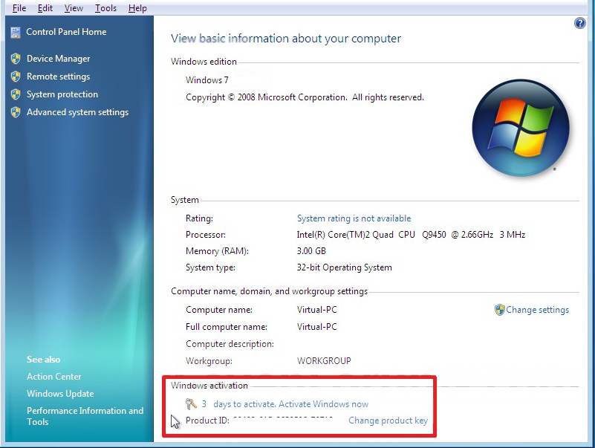595x448 pixels.
Task: Open the Help menu
Action: pyautogui.click(x=137, y=8)
